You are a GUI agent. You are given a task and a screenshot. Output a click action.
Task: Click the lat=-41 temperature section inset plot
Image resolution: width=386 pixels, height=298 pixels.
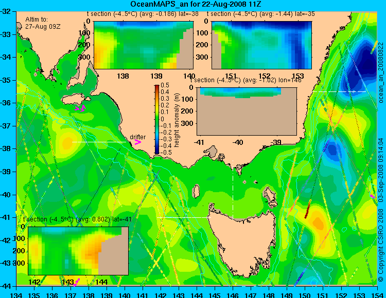(78, 251)
